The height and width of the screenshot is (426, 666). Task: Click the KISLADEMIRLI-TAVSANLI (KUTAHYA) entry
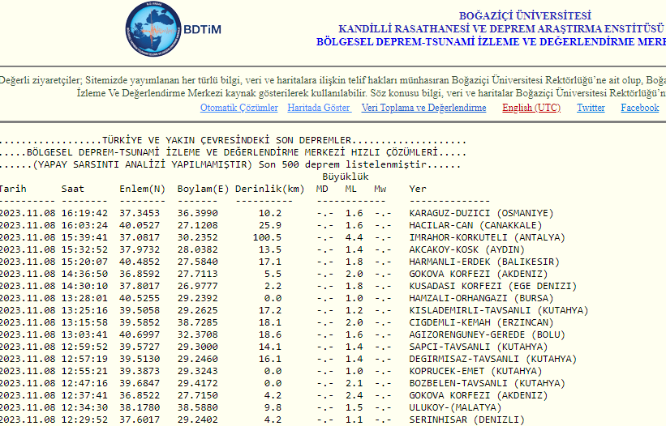[499, 310]
